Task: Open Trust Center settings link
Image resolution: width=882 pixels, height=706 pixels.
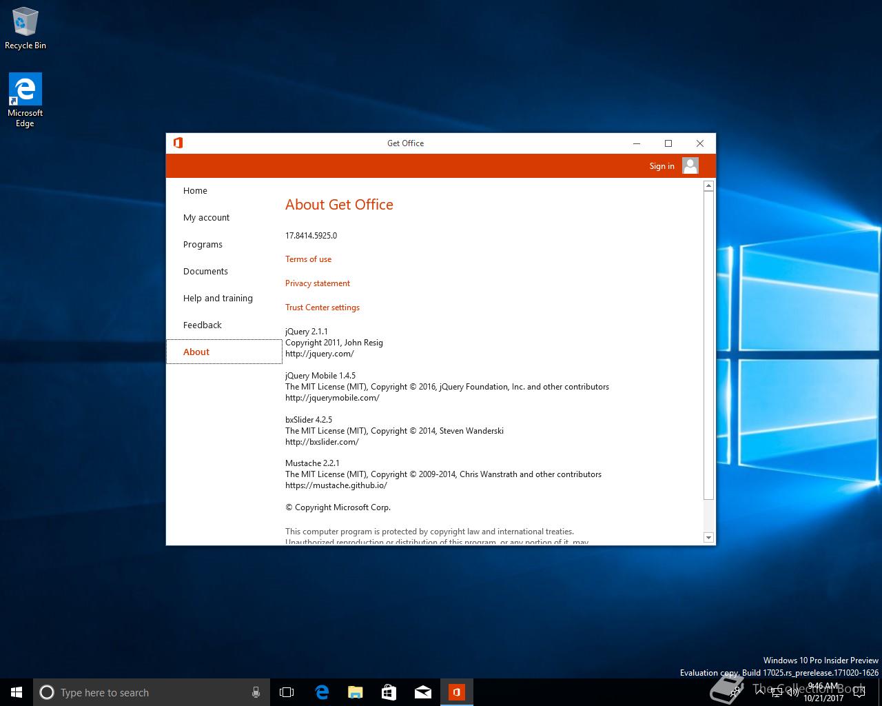Action: 322,307
